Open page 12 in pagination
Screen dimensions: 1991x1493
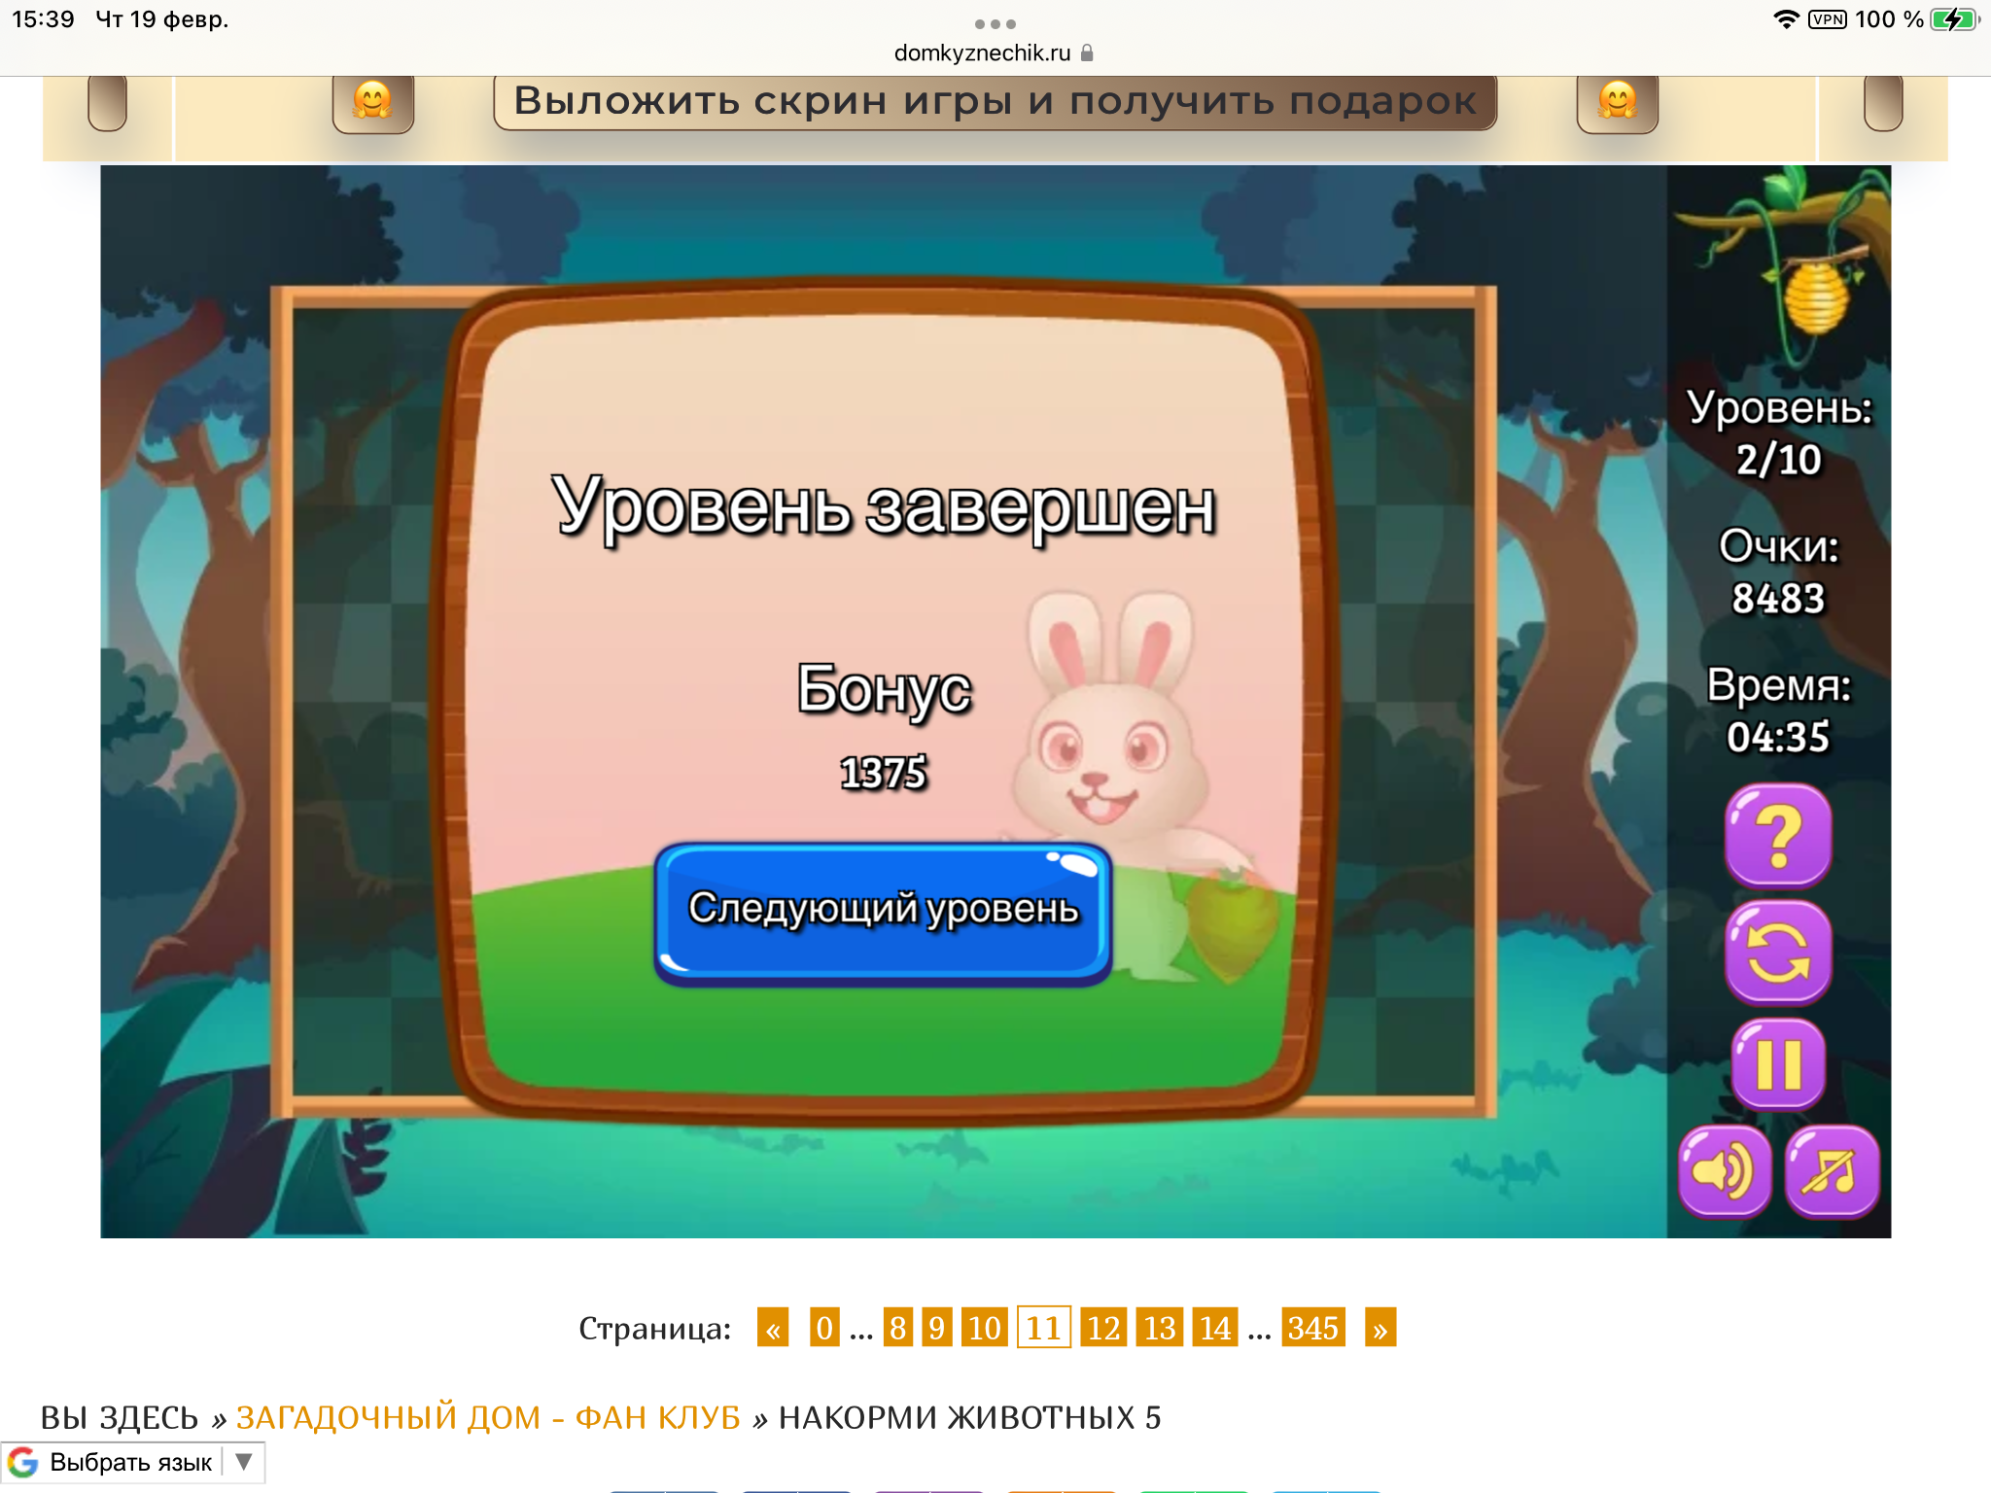point(1102,1328)
